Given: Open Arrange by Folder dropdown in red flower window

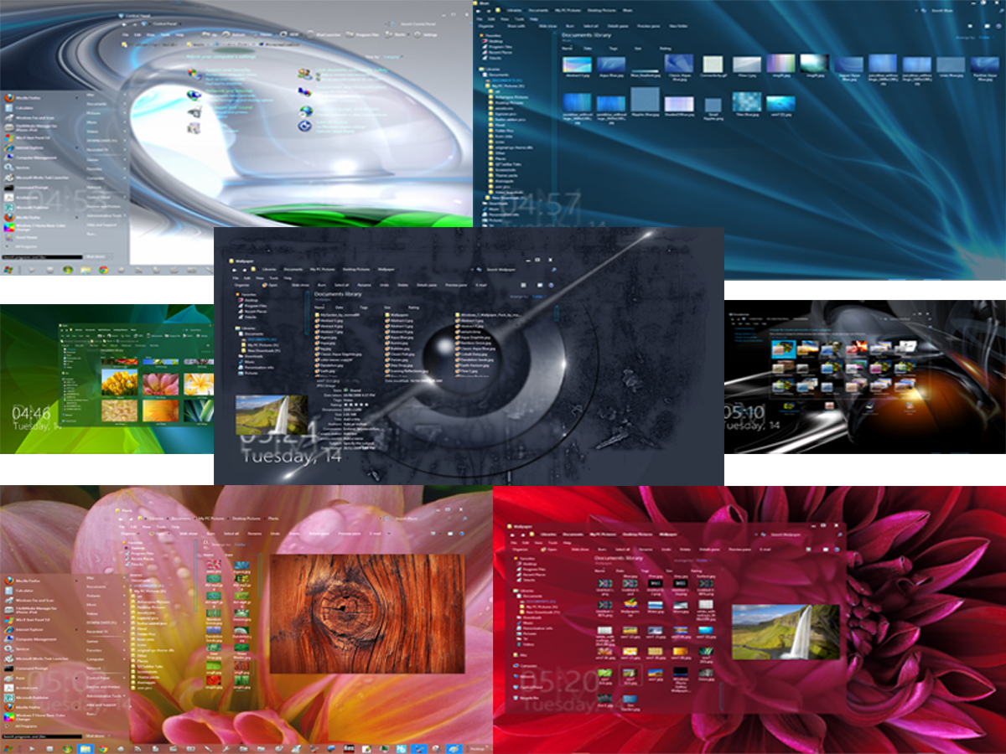Looking at the screenshot, I should pos(703,560).
